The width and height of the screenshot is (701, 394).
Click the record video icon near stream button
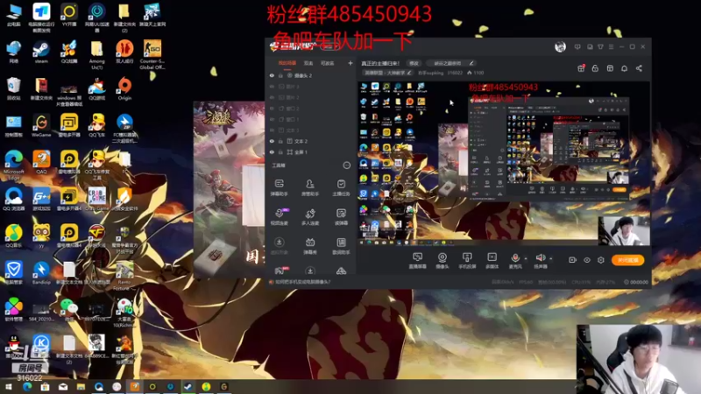click(x=572, y=260)
